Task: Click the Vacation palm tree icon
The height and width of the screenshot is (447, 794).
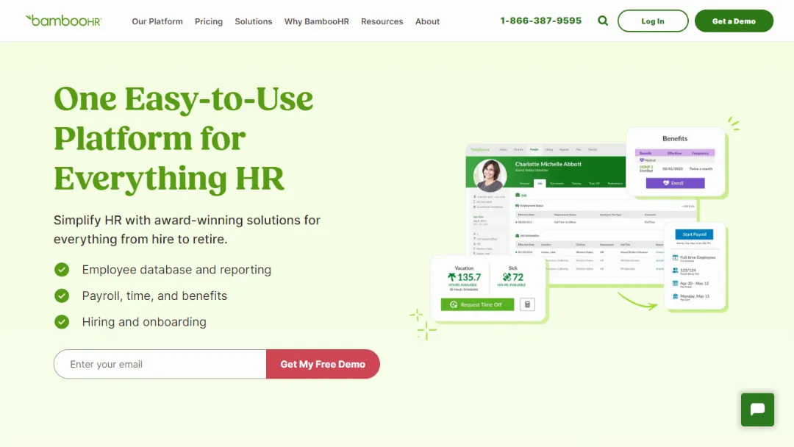Action: tap(451, 277)
